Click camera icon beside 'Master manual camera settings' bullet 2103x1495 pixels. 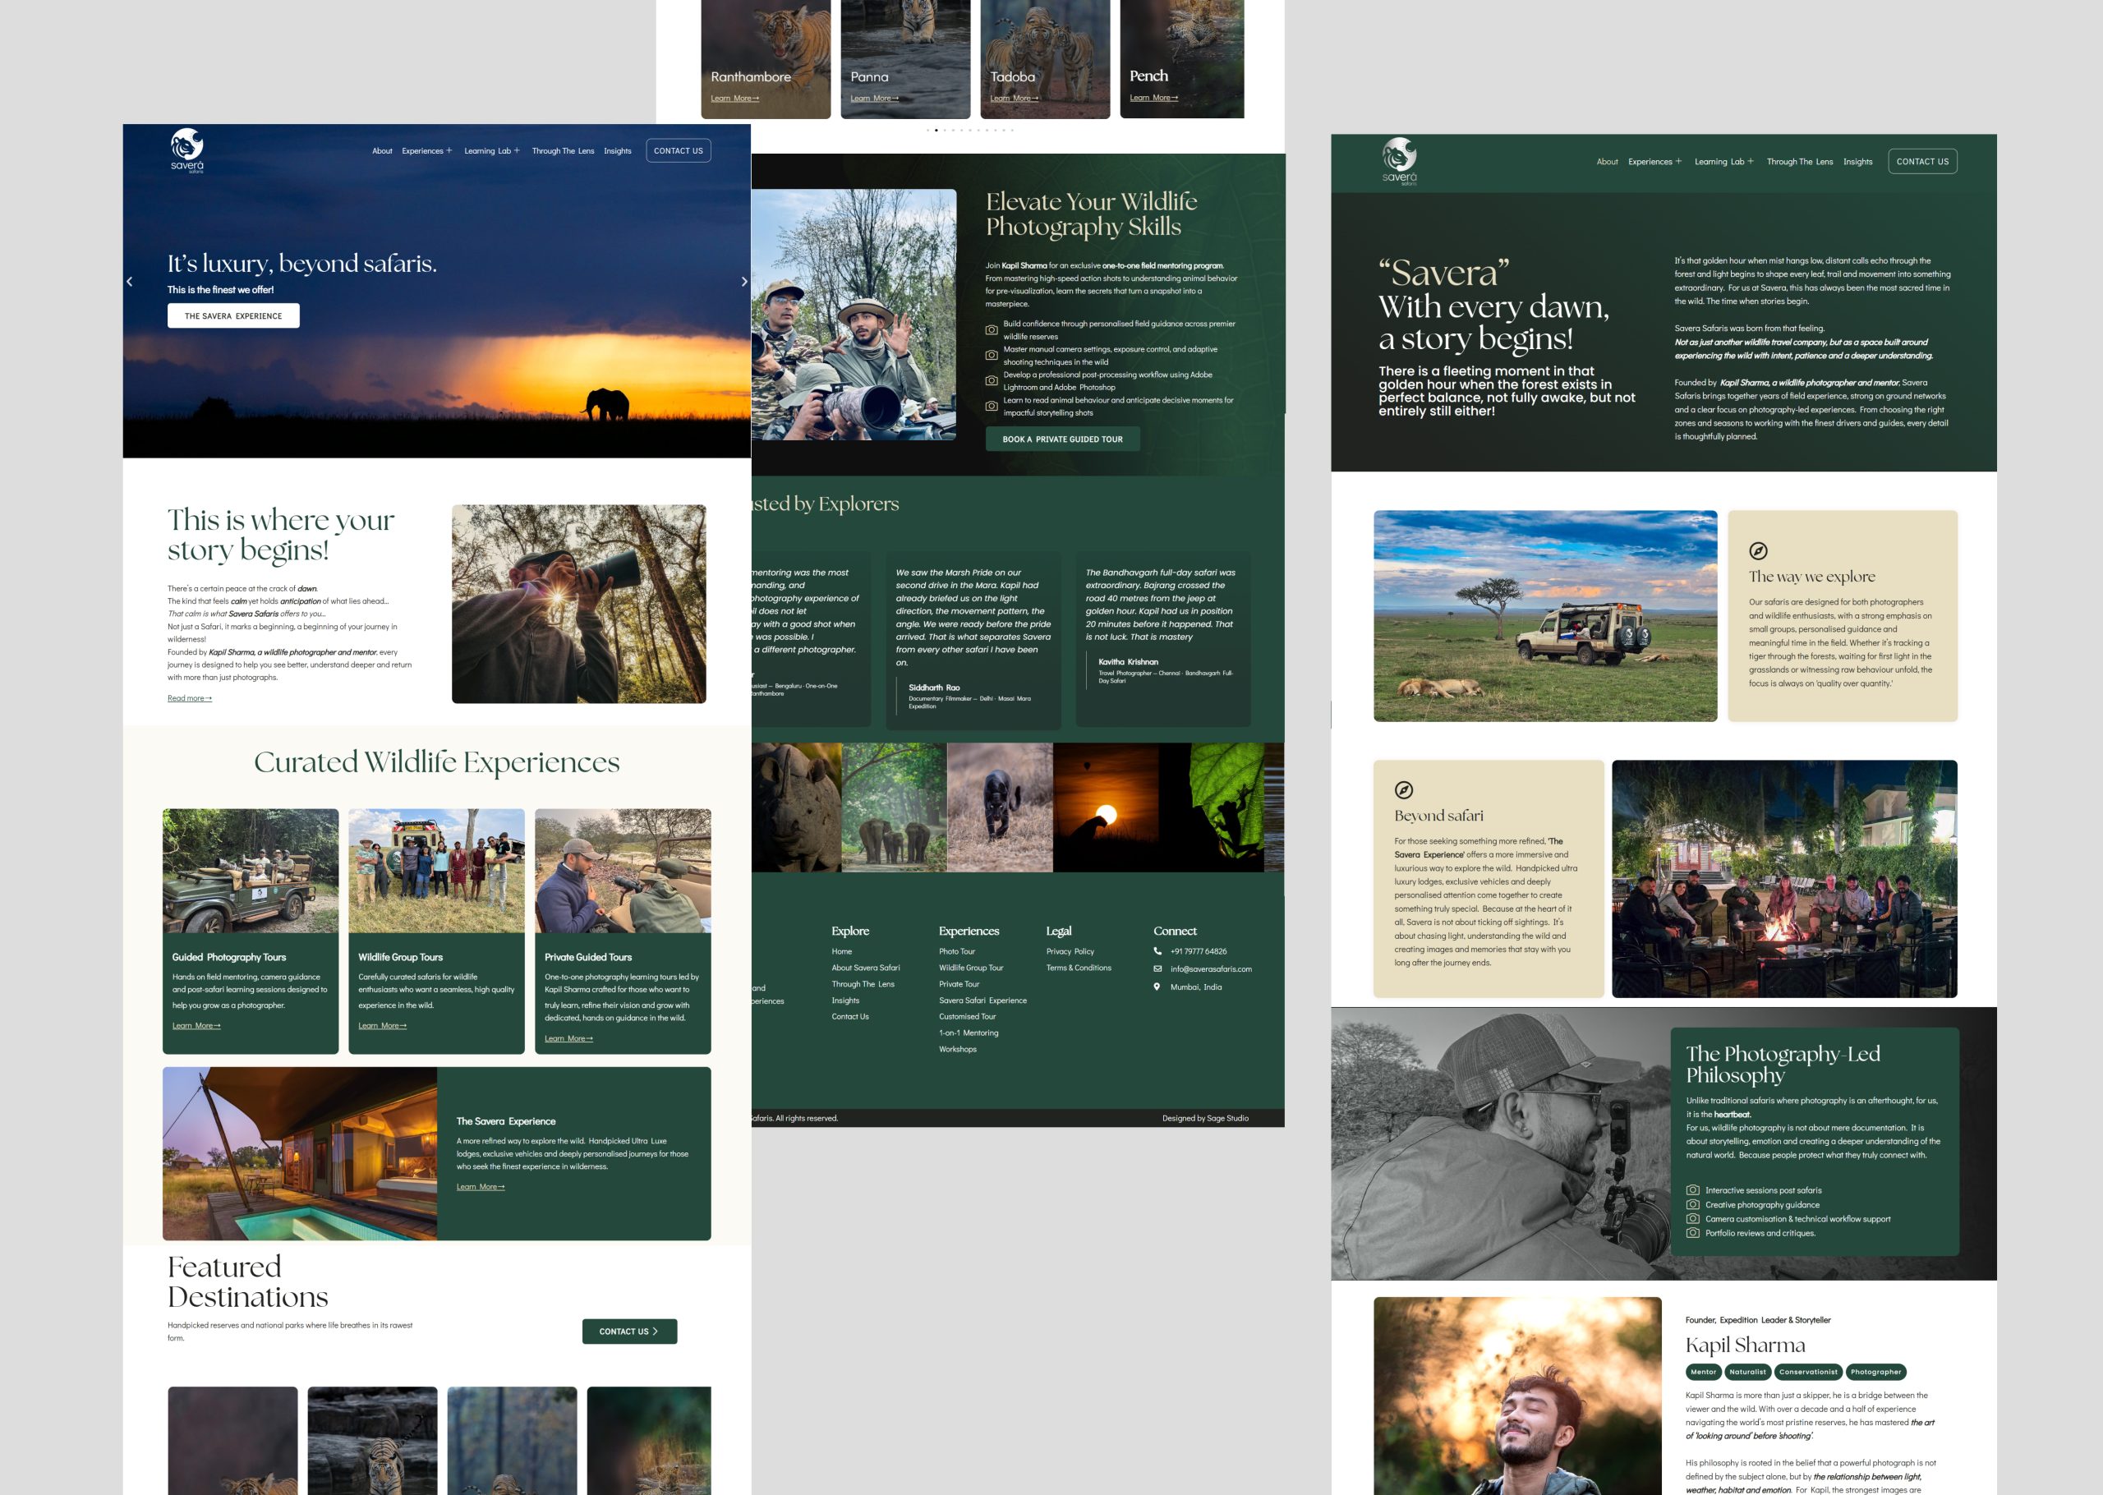pyautogui.click(x=992, y=356)
